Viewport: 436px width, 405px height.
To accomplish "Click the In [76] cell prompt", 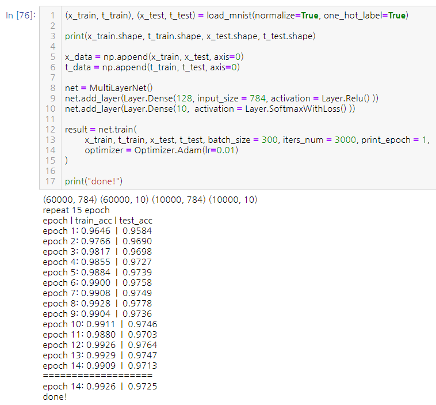I will pyautogui.click(x=20, y=16).
